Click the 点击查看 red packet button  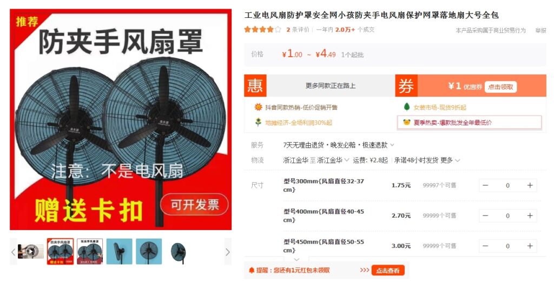(387, 271)
